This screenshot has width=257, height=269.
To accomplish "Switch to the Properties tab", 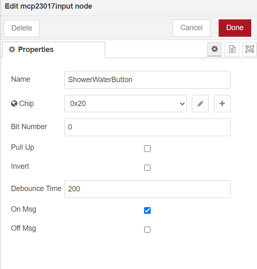I will (54, 50).
